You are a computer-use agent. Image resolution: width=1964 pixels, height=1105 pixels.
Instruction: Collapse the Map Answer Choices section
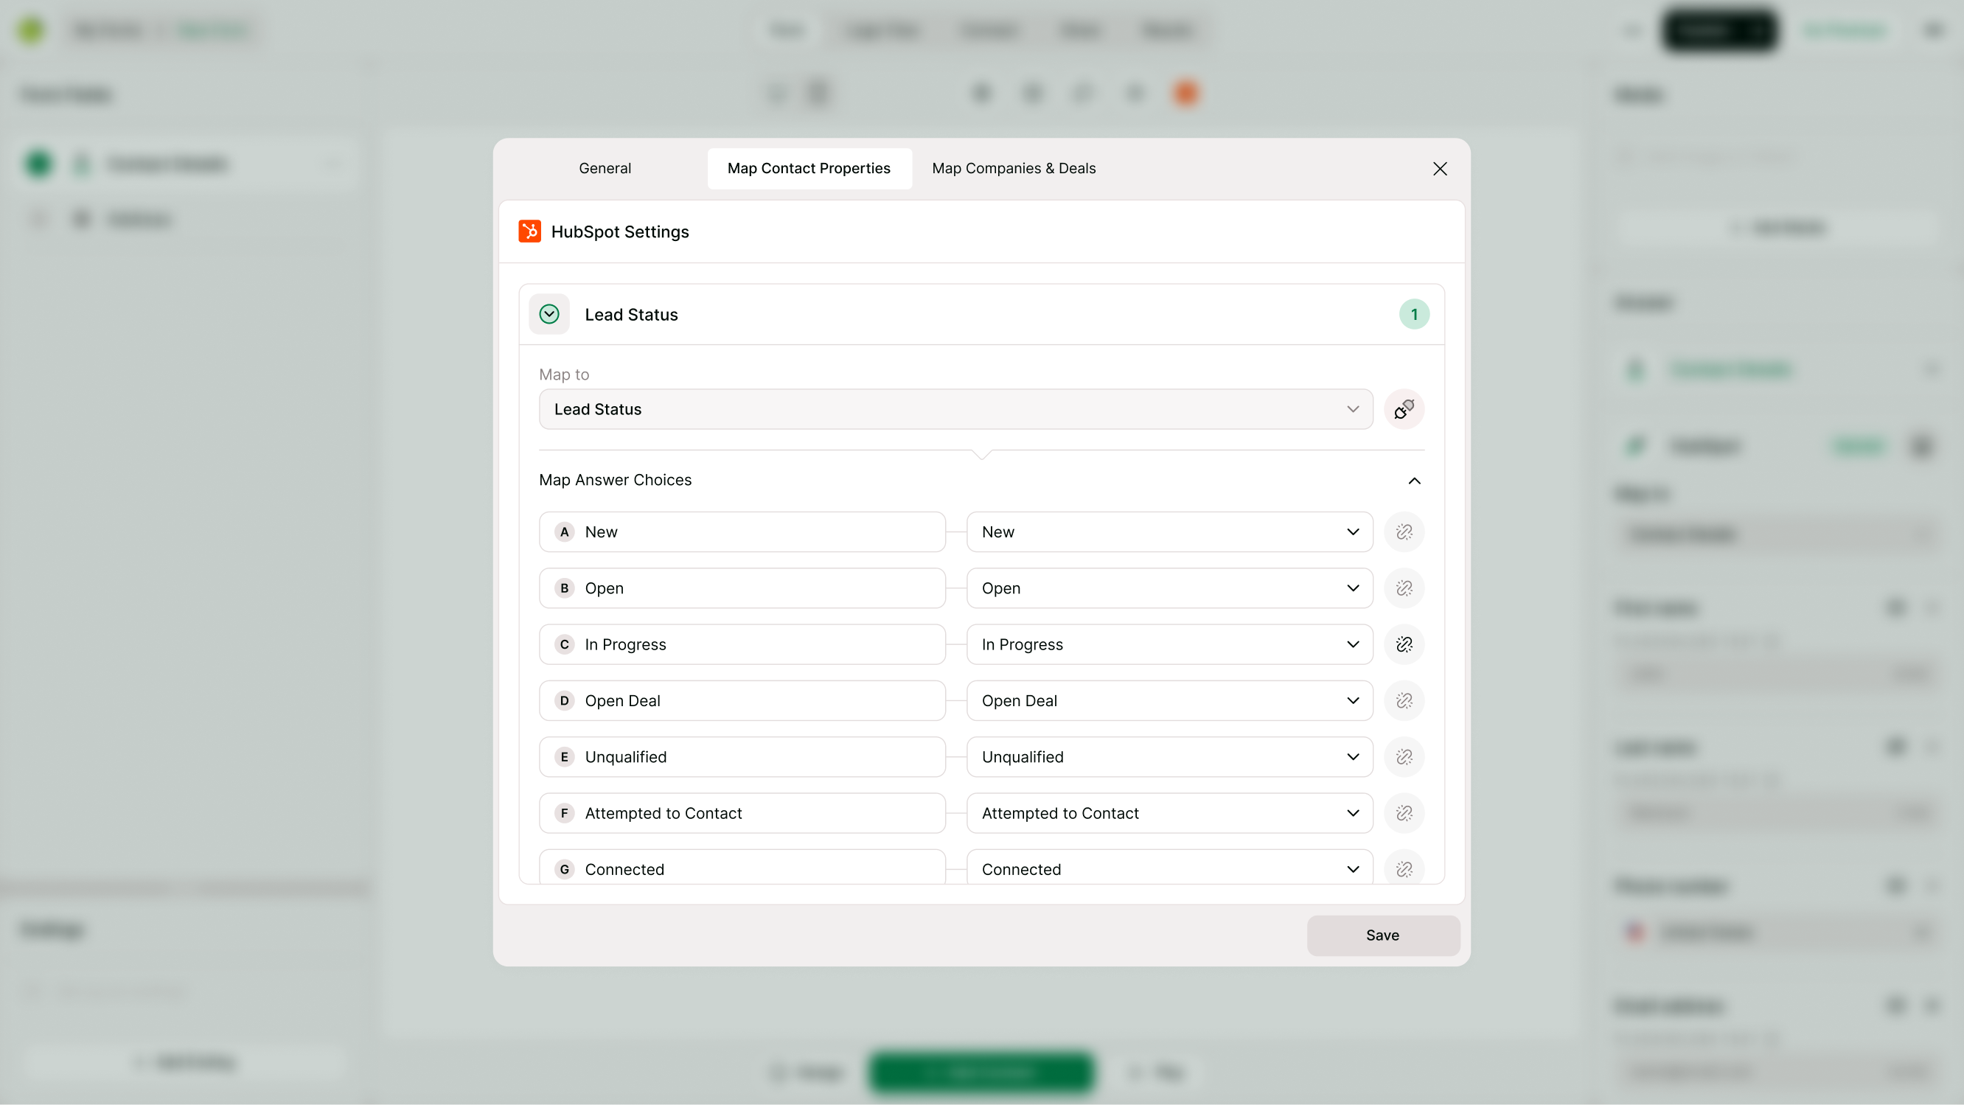1414,481
